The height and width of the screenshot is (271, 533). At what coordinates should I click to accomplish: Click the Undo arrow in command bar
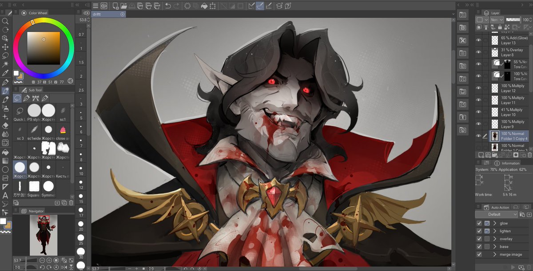(167, 6)
